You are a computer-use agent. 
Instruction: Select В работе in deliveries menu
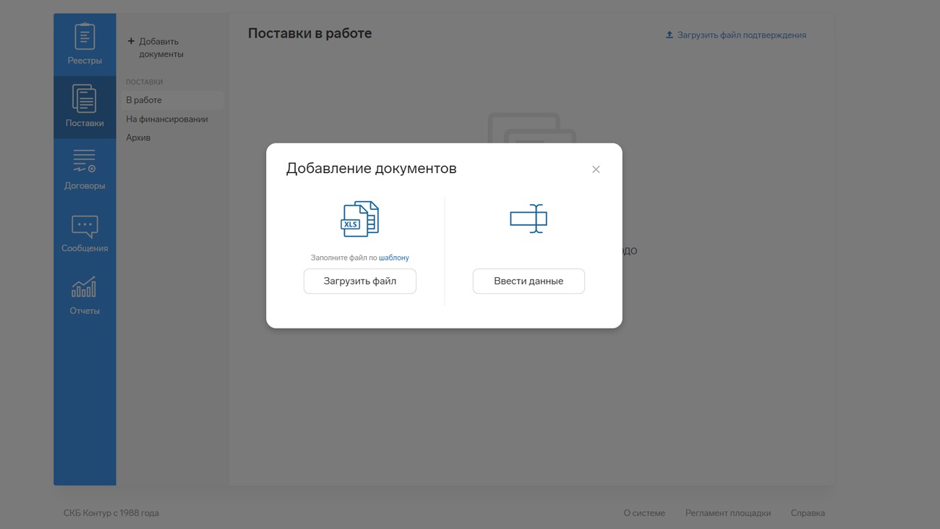click(x=144, y=100)
